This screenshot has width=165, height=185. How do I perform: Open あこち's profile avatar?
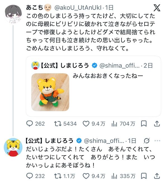click(13, 14)
